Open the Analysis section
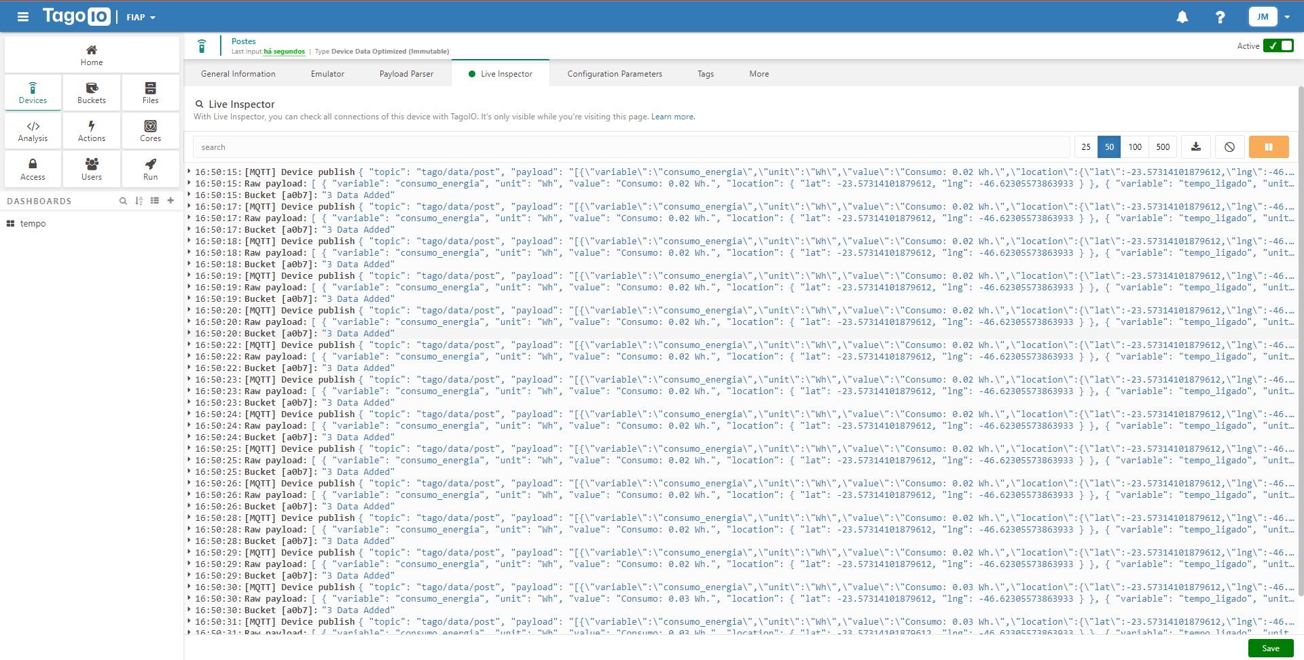This screenshot has height=660, width=1304. [33, 130]
